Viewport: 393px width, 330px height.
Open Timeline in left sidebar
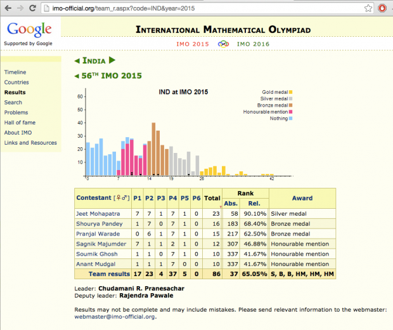point(15,72)
